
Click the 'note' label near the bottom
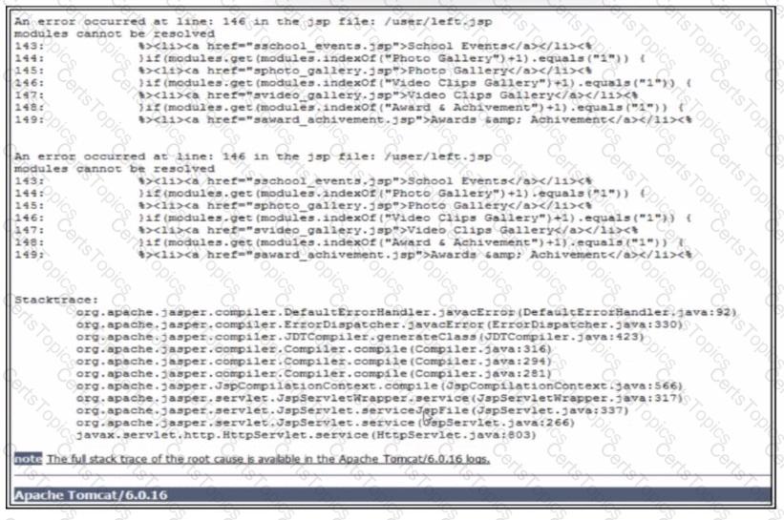pos(28,459)
